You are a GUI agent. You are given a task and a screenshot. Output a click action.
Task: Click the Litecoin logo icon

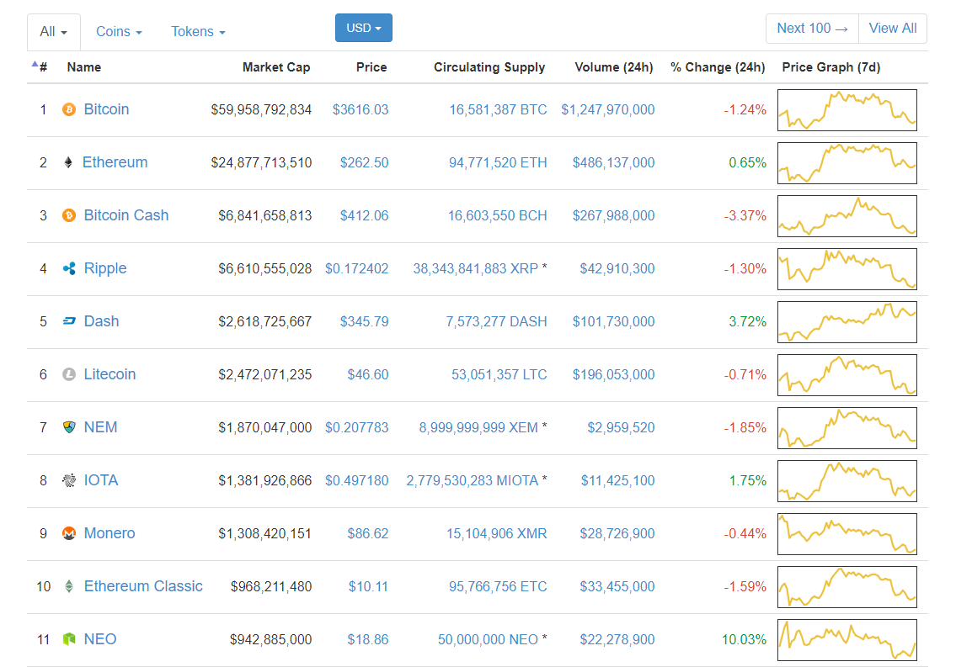coord(69,374)
